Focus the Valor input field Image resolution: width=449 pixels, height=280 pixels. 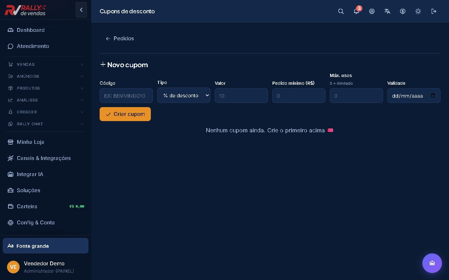pyautogui.click(x=241, y=96)
